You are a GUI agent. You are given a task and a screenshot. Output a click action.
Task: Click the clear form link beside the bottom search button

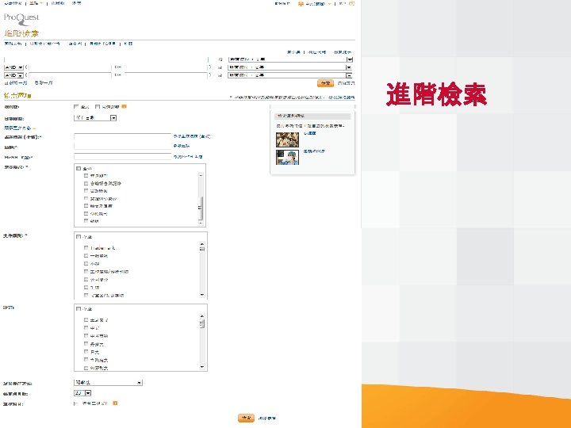pos(267,418)
